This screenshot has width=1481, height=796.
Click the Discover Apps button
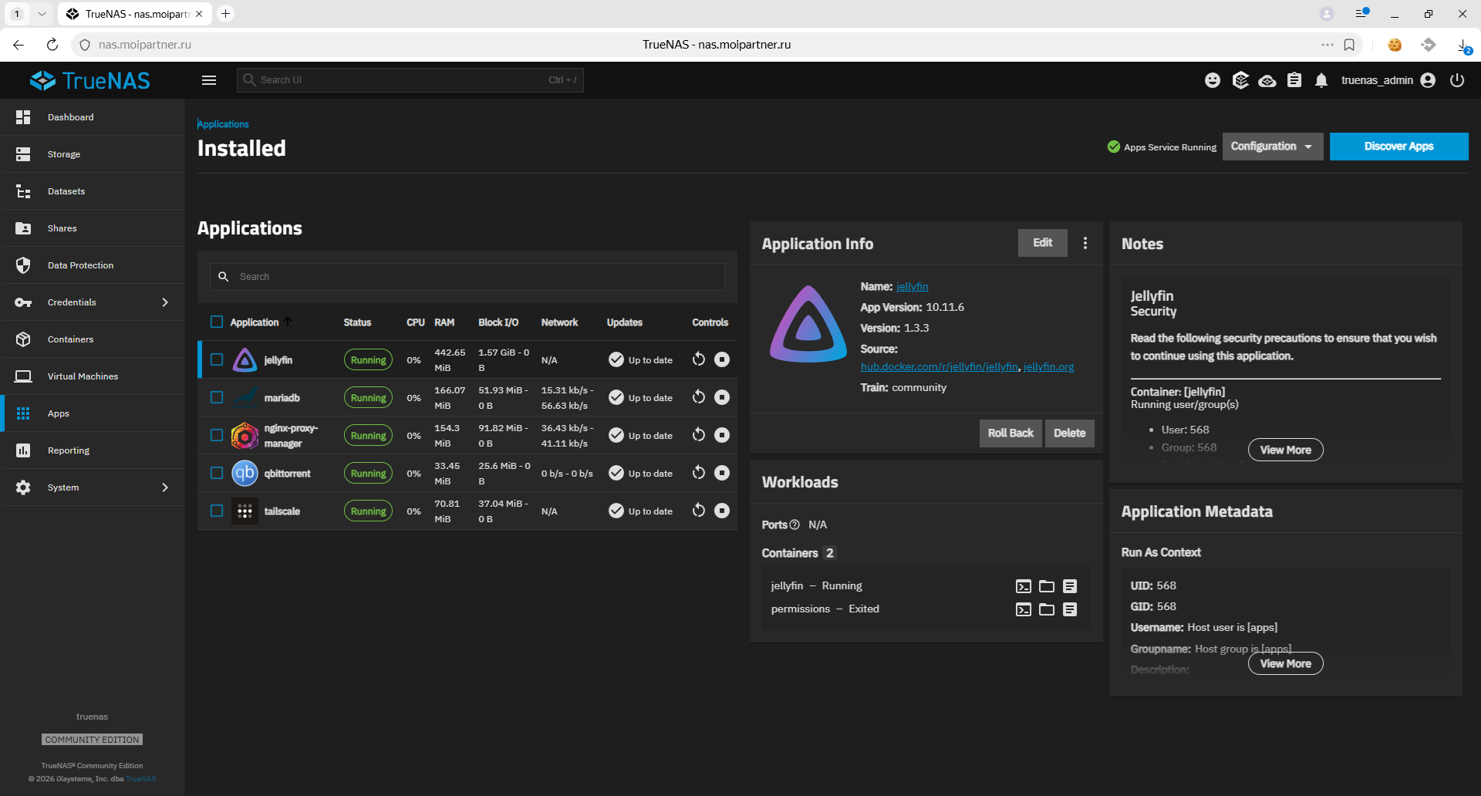(1398, 147)
